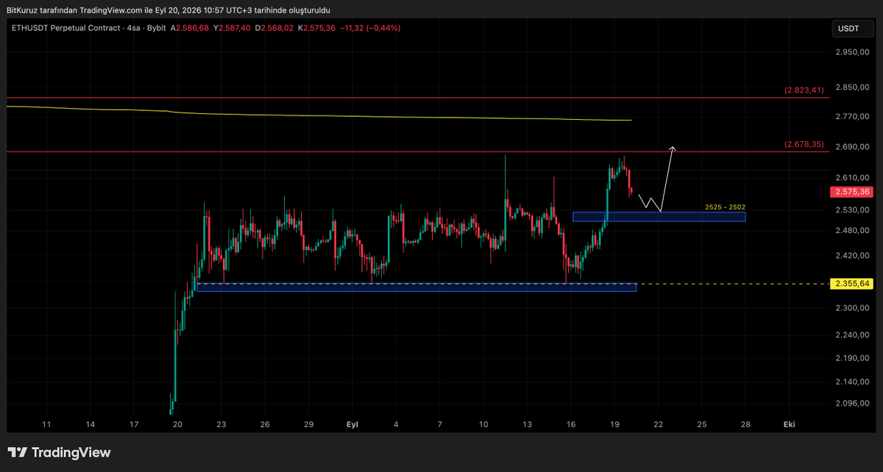Click the 2.096,00 price axis label

[852, 404]
